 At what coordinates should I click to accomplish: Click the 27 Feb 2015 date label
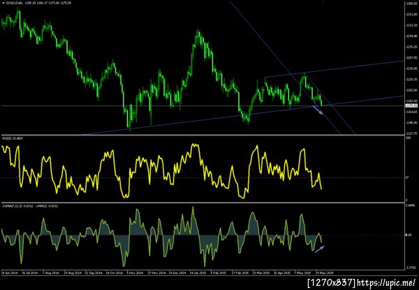[240, 273]
